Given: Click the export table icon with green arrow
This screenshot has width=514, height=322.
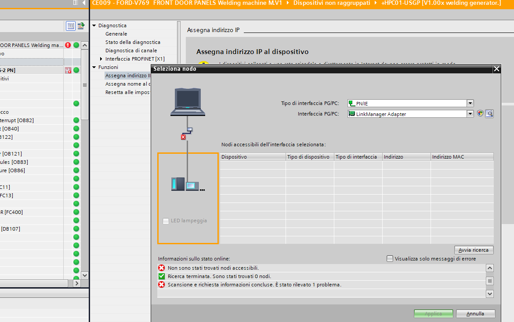Looking at the screenshot, I should [81, 26].
